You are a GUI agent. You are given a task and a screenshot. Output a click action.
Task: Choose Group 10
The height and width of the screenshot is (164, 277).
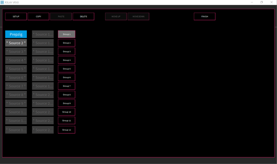point(67,112)
